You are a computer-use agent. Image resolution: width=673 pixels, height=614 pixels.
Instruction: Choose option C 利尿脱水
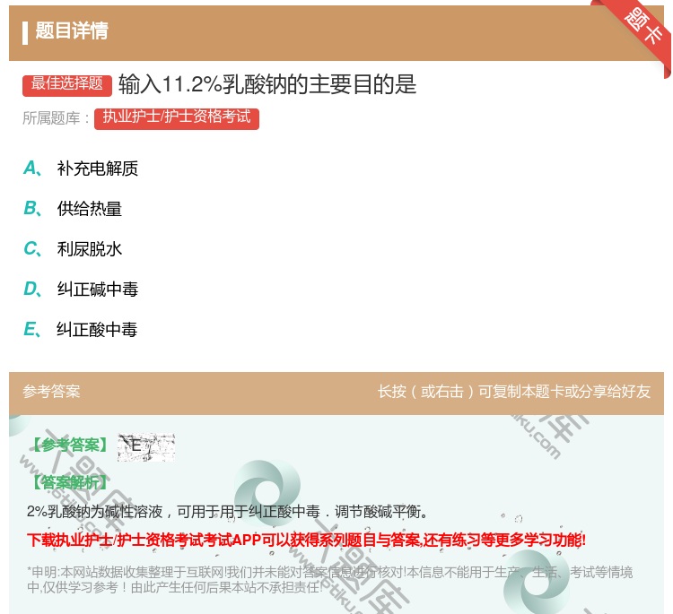tap(73, 248)
